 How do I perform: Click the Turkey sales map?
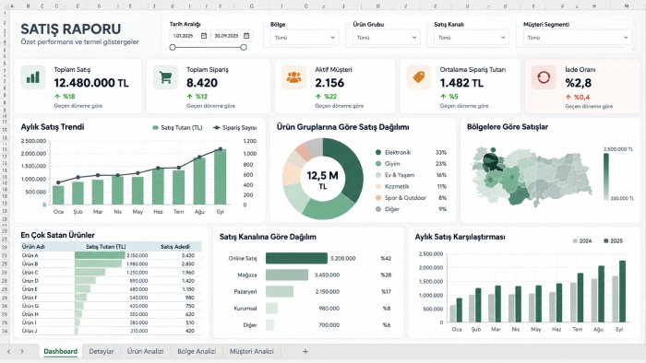coord(532,177)
